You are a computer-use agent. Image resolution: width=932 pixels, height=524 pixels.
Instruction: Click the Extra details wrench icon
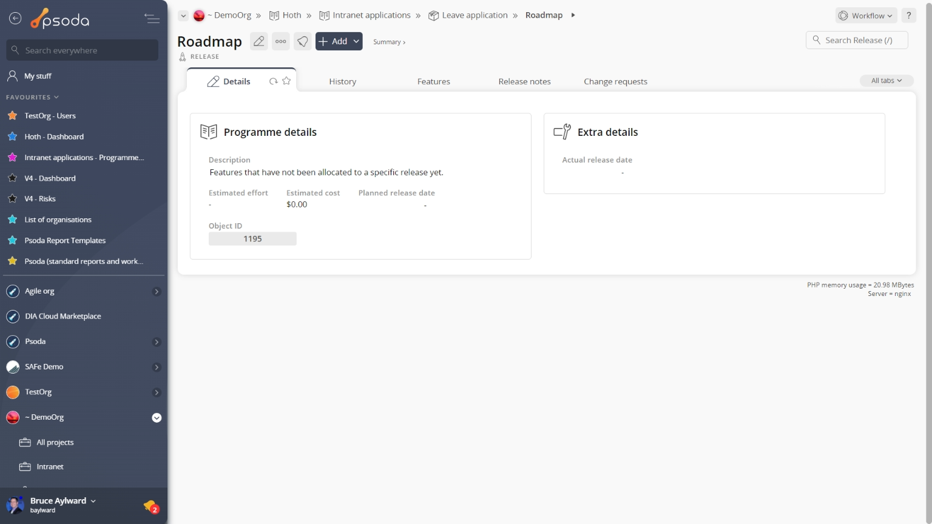pos(562,132)
